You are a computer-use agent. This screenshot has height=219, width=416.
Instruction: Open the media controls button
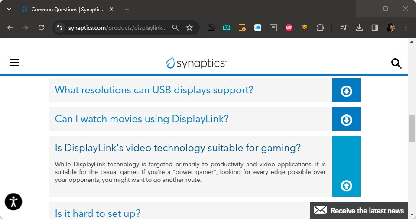point(344,28)
